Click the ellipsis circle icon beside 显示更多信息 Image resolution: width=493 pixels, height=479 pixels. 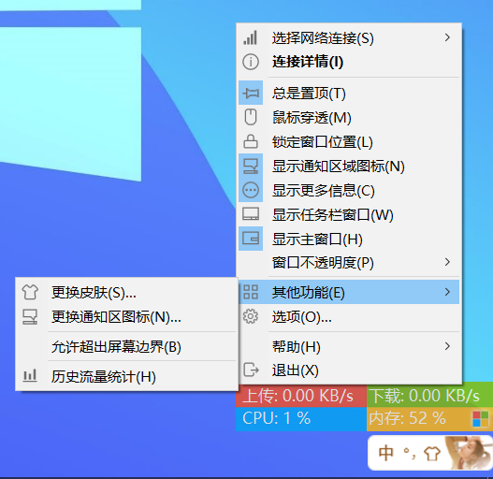(x=251, y=190)
